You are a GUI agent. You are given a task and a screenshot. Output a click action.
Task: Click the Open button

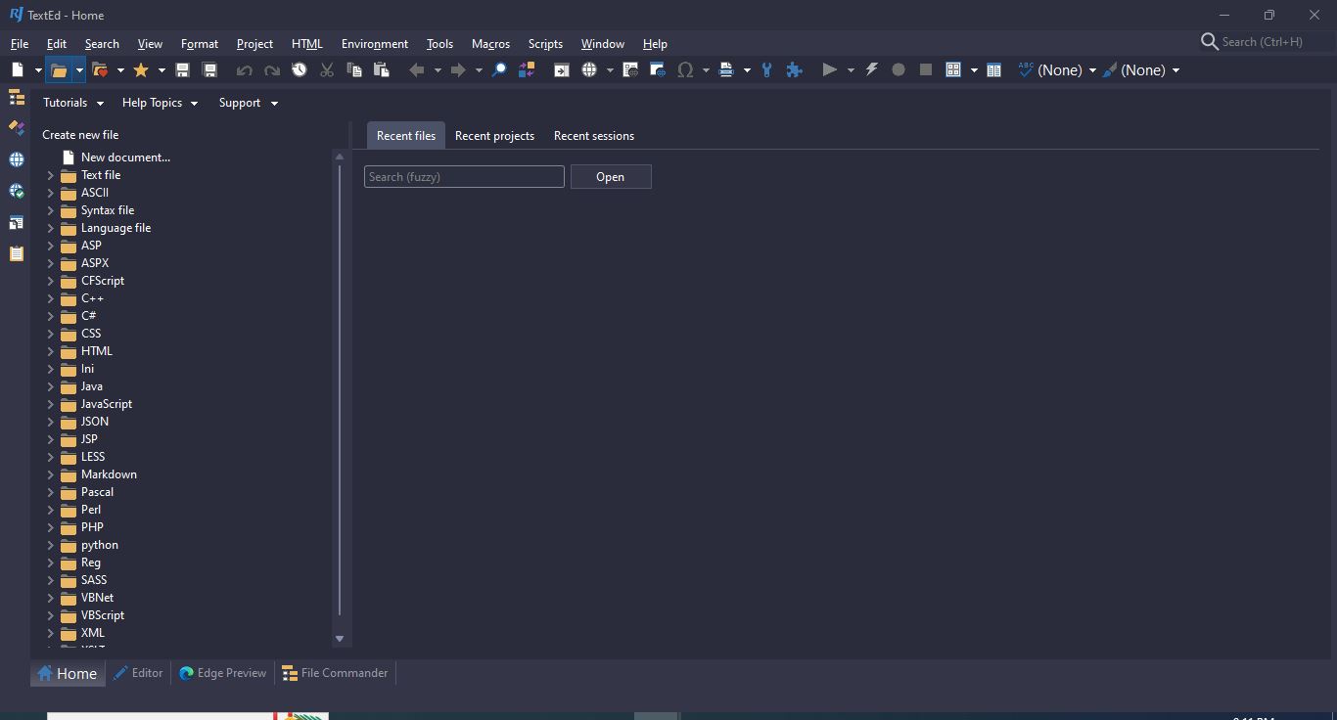click(x=611, y=177)
